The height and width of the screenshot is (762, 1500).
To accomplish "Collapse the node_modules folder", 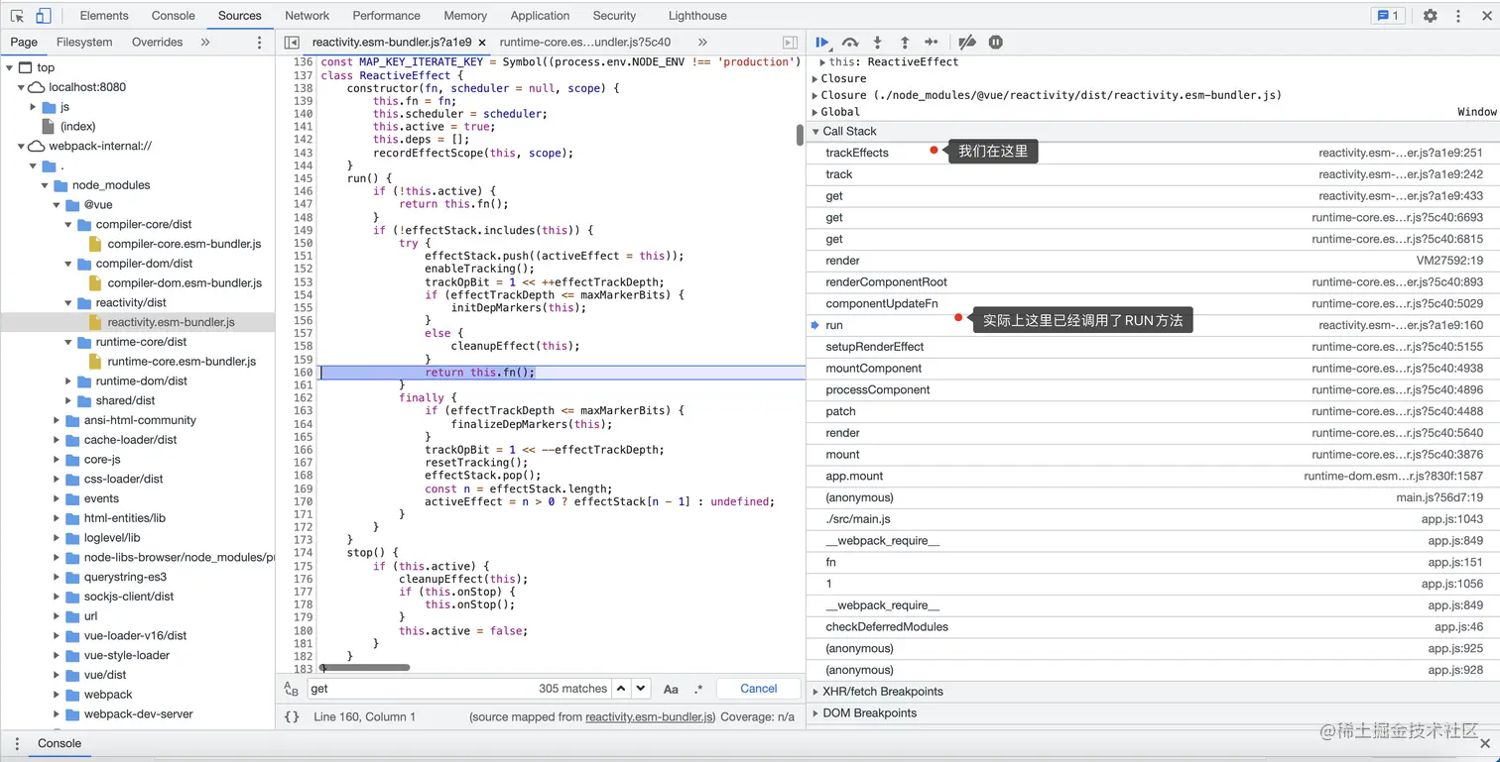I will click(45, 185).
